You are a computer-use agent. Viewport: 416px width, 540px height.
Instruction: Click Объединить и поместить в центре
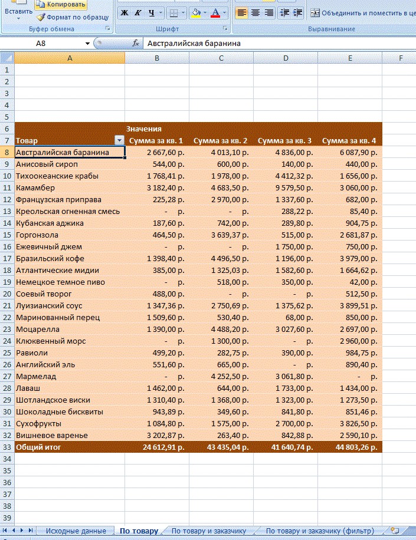tap(363, 13)
